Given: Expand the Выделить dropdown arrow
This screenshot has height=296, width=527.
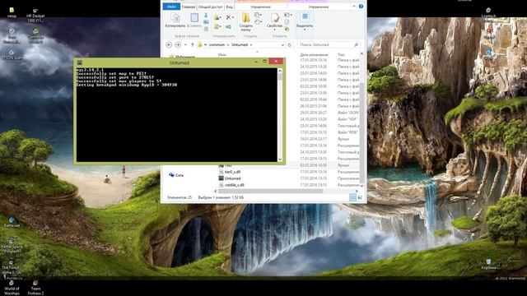Looking at the screenshot, I should [305, 30].
